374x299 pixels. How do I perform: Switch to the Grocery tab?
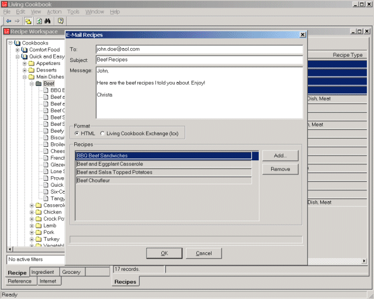tap(71, 272)
